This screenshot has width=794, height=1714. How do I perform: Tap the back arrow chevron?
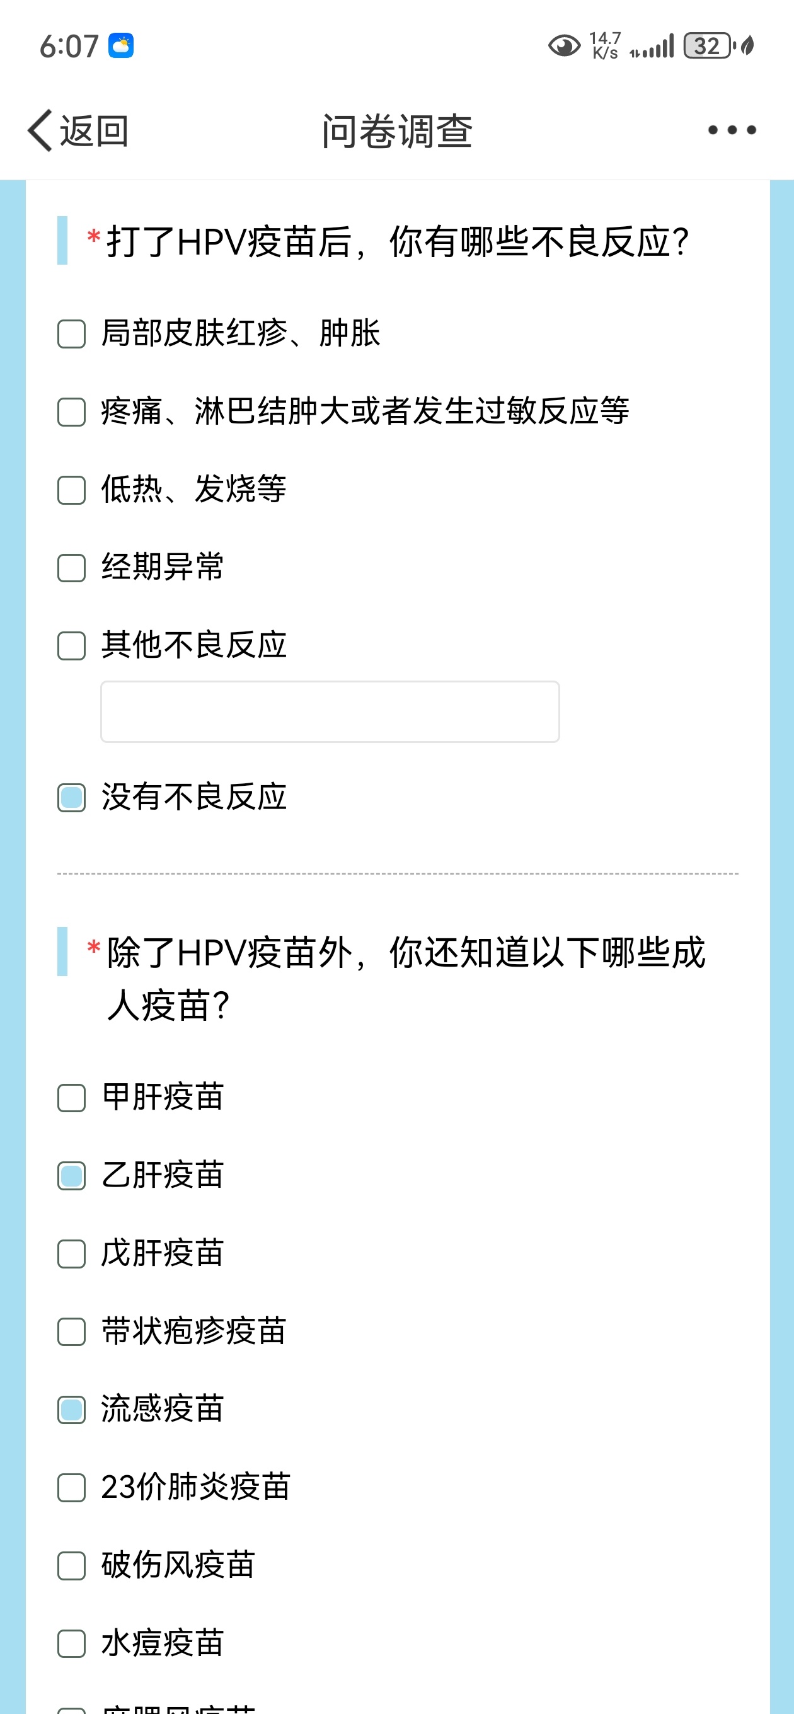[x=39, y=130]
